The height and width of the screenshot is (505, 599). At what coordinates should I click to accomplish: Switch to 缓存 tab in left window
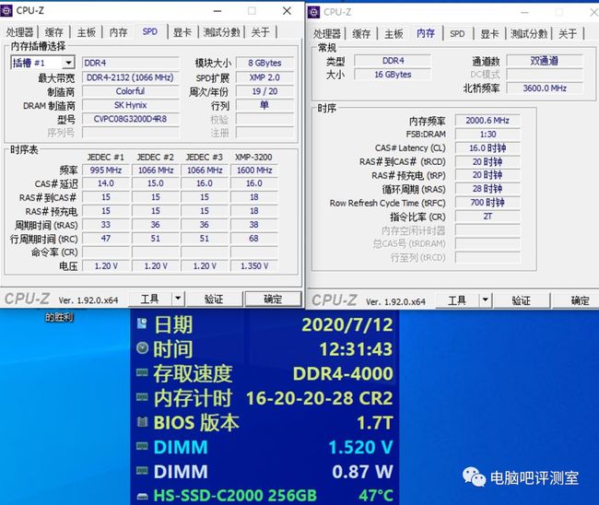point(53,32)
